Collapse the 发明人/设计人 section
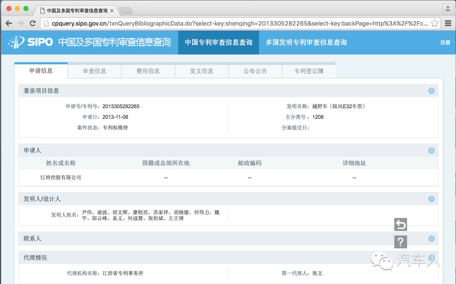This screenshot has width=456, height=284. point(431,199)
